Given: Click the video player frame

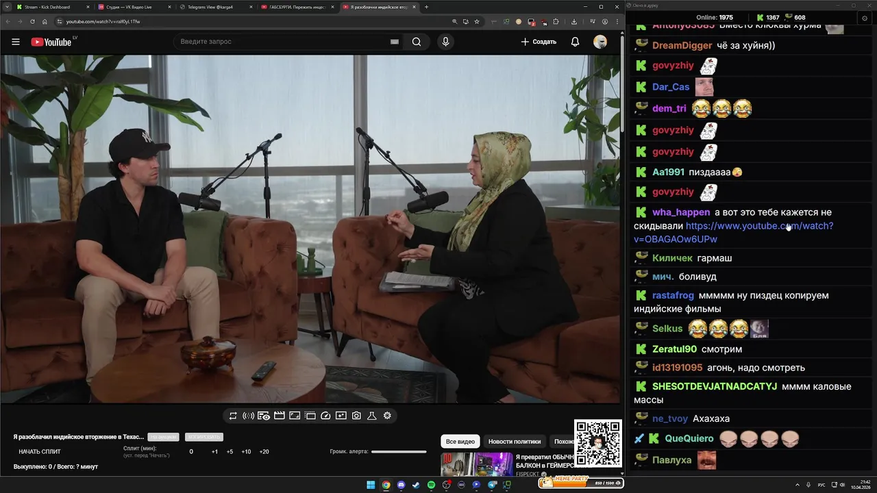Looking at the screenshot, I should pyautogui.click(x=310, y=229).
